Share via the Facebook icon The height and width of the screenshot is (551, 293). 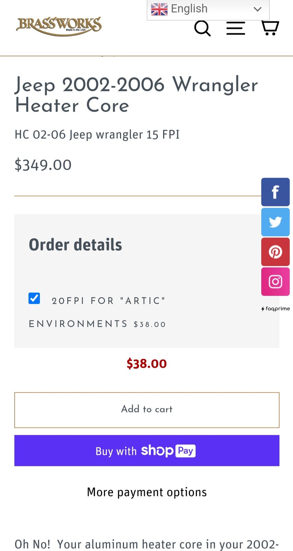(275, 192)
